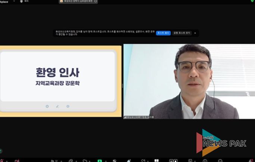Click the 회의 meeting icon in top bar
Screen dimensions: 255x162
(21, 1)
